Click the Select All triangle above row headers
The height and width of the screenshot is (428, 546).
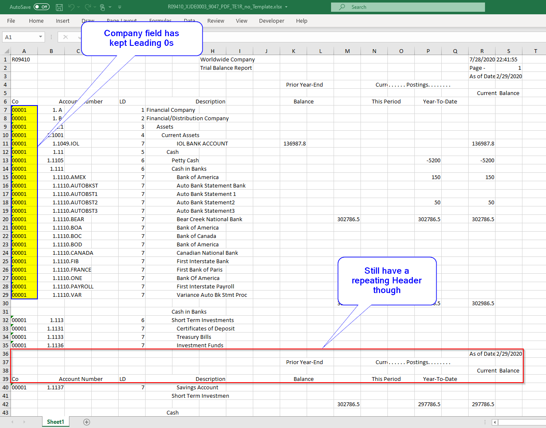tap(6, 50)
